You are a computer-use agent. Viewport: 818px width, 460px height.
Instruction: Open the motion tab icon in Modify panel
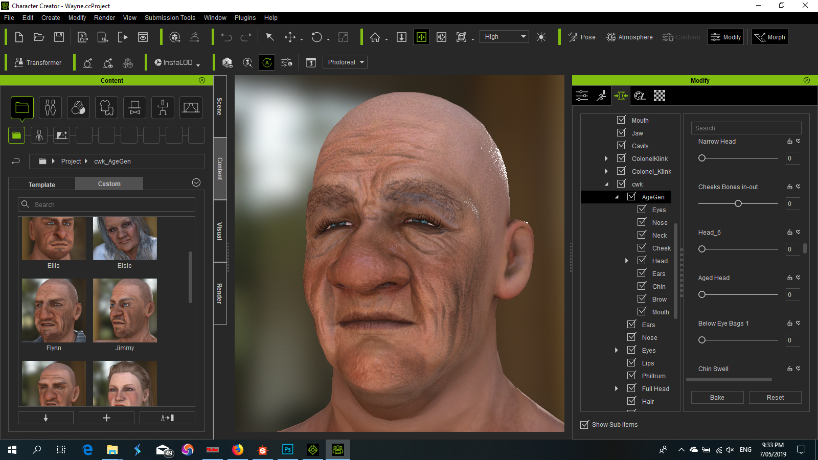click(x=602, y=96)
